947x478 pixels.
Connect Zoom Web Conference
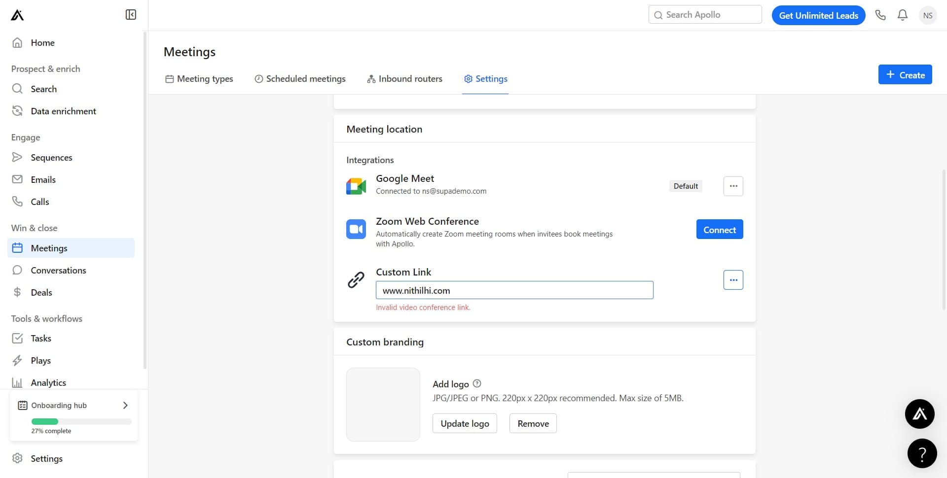coord(719,229)
